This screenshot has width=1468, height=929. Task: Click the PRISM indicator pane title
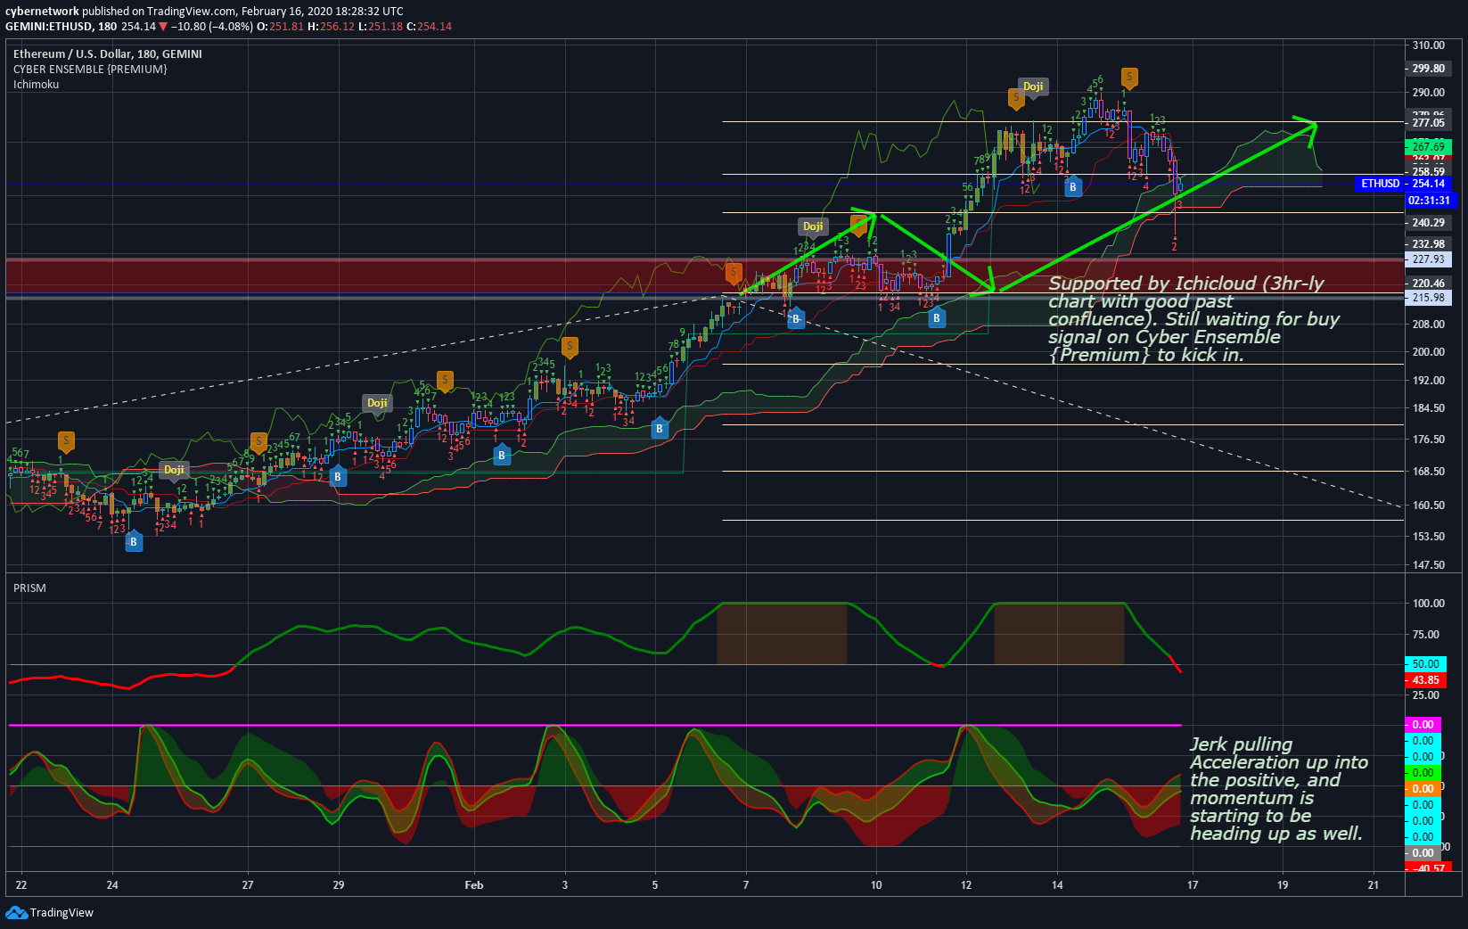click(29, 588)
